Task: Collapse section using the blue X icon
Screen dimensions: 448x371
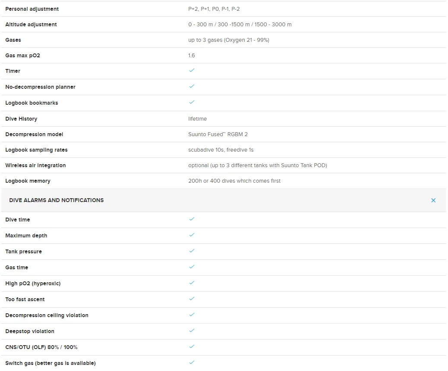Action: pyautogui.click(x=433, y=200)
